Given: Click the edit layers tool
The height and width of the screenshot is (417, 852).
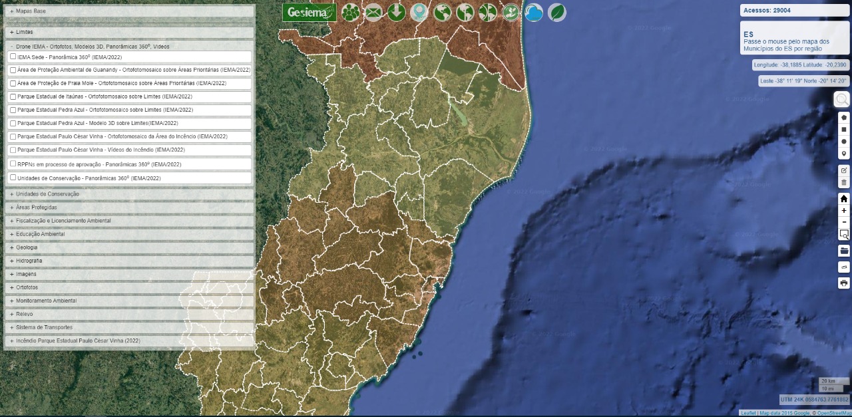Looking at the screenshot, I should [844, 170].
